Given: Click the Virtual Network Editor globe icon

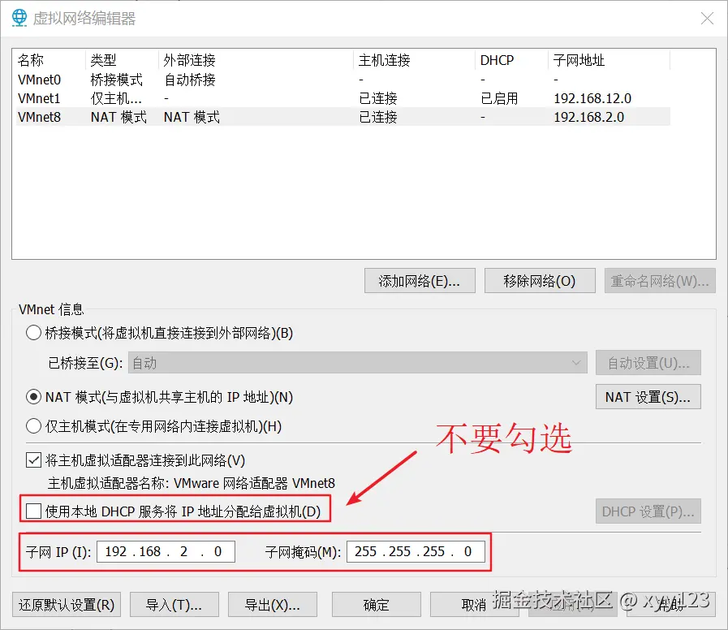Looking at the screenshot, I should (x=19, y=18).
